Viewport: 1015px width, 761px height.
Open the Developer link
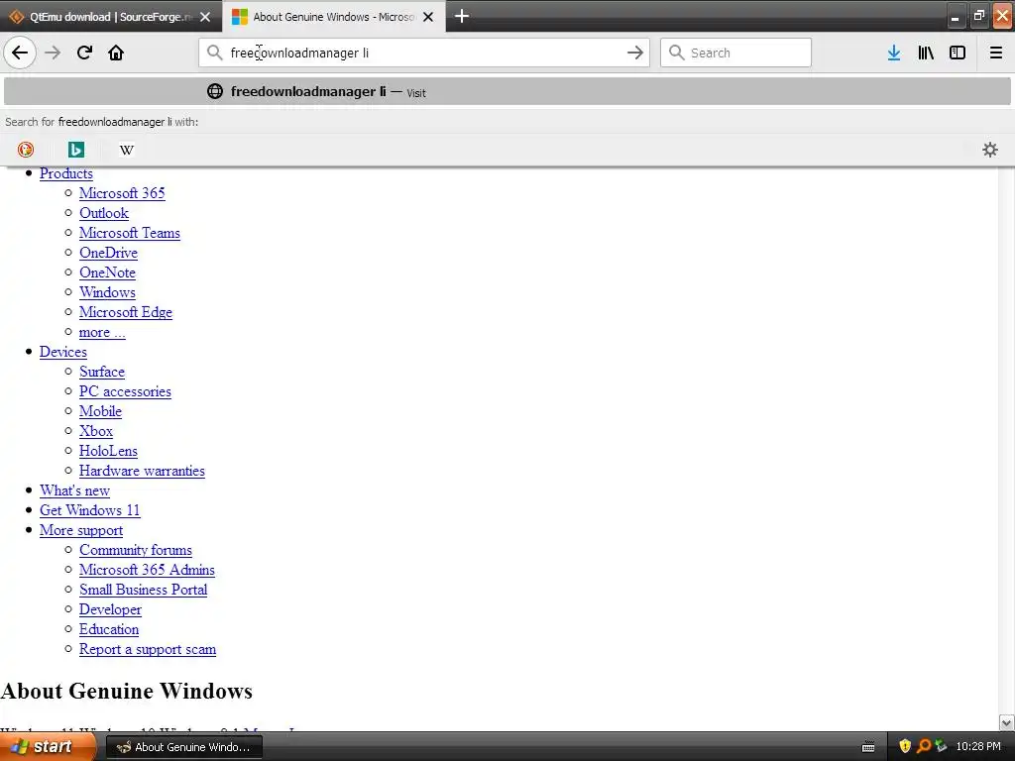point(110,609)
